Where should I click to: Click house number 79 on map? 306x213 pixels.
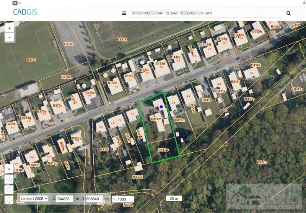[161, 67]
